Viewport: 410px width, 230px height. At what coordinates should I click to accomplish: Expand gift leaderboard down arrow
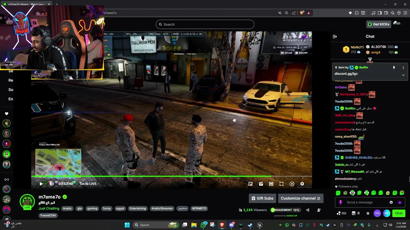[x=370, y=59]
